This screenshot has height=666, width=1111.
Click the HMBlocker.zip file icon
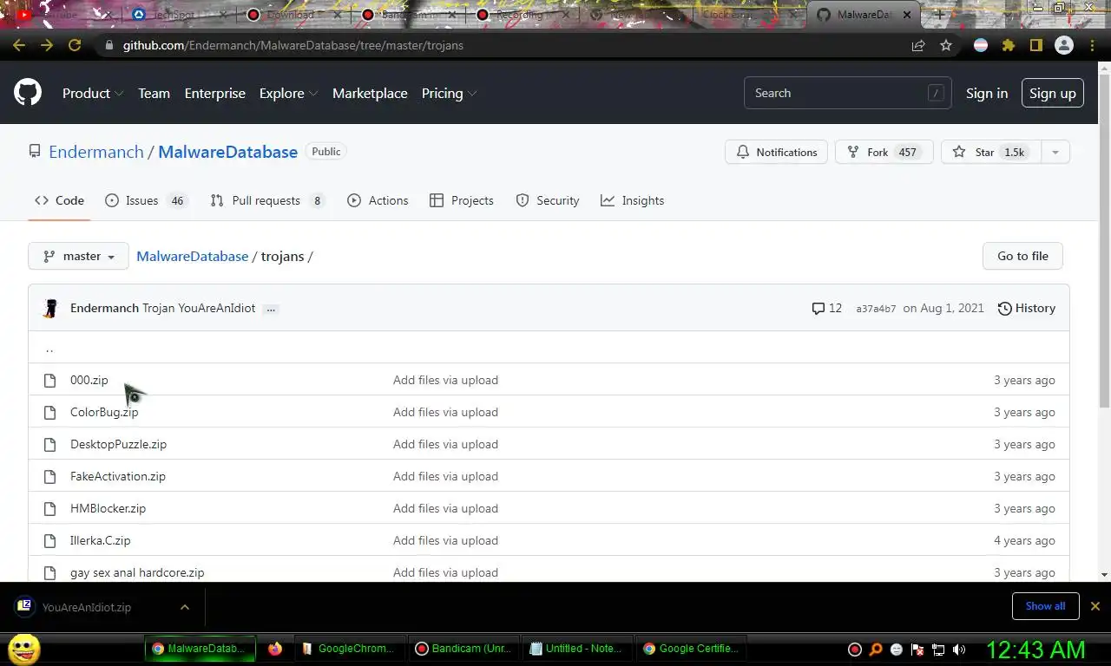pos(49,508)
